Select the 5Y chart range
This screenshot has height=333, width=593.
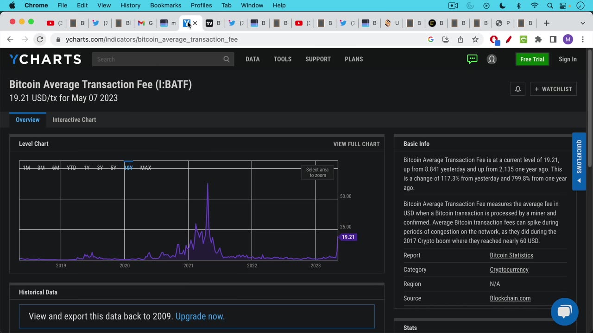(x=114, y=168)
